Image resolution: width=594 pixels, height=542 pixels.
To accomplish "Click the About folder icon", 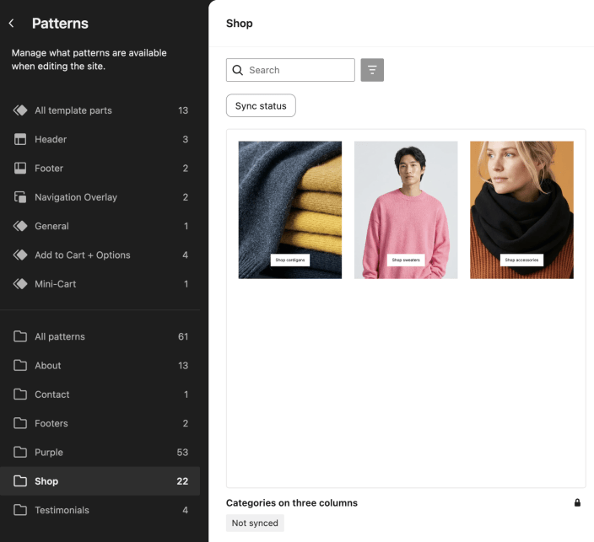I will click(x=20, y=365).
